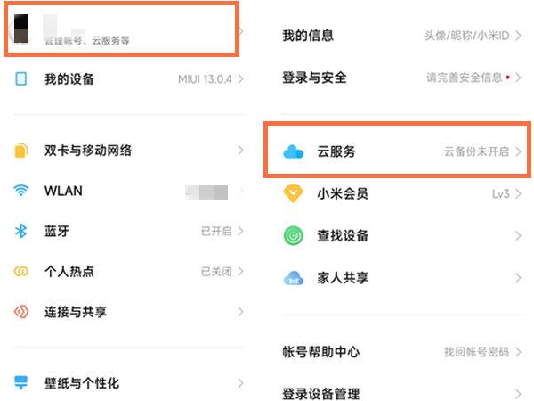Click the account profile avatar
The height and width of the screenshot is (401, 534).
point(20,29)
